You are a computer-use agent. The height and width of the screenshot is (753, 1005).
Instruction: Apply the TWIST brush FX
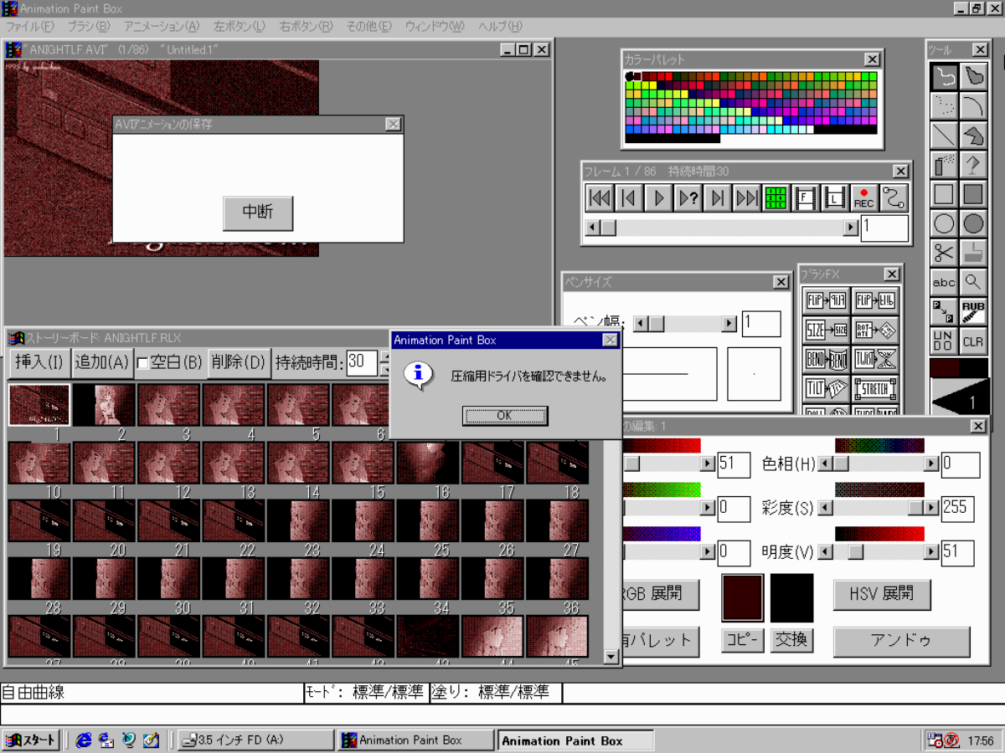tap(874, 359)
